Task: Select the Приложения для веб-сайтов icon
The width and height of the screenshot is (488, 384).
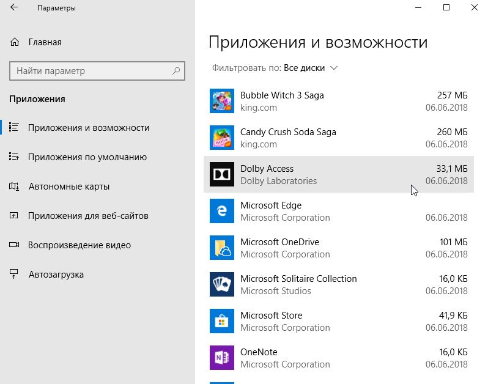Action: pos(13,215)
